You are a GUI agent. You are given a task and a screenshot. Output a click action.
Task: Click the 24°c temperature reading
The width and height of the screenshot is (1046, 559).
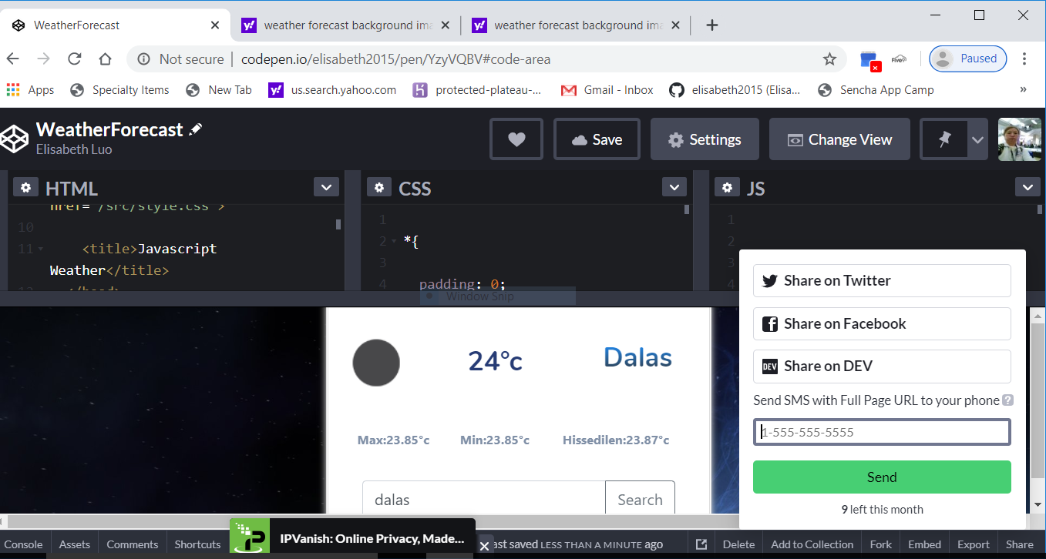click(496, 360)
